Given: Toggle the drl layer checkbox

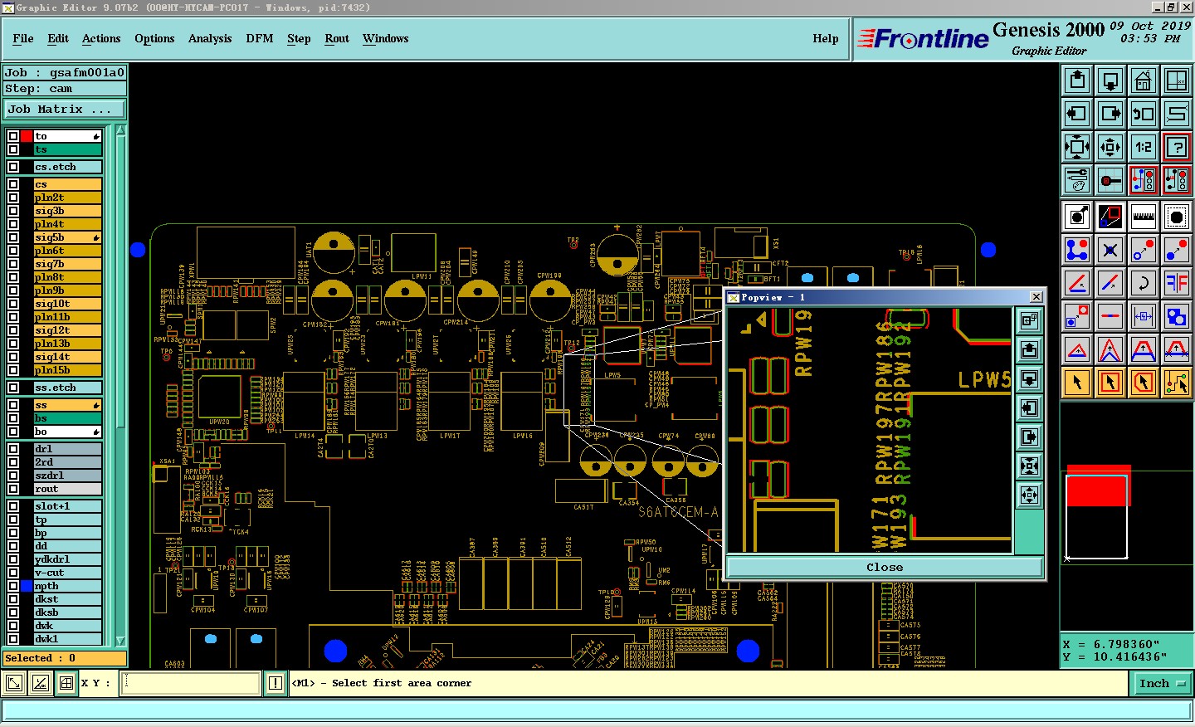Looking at the screenshot, I should click(13, 449).
